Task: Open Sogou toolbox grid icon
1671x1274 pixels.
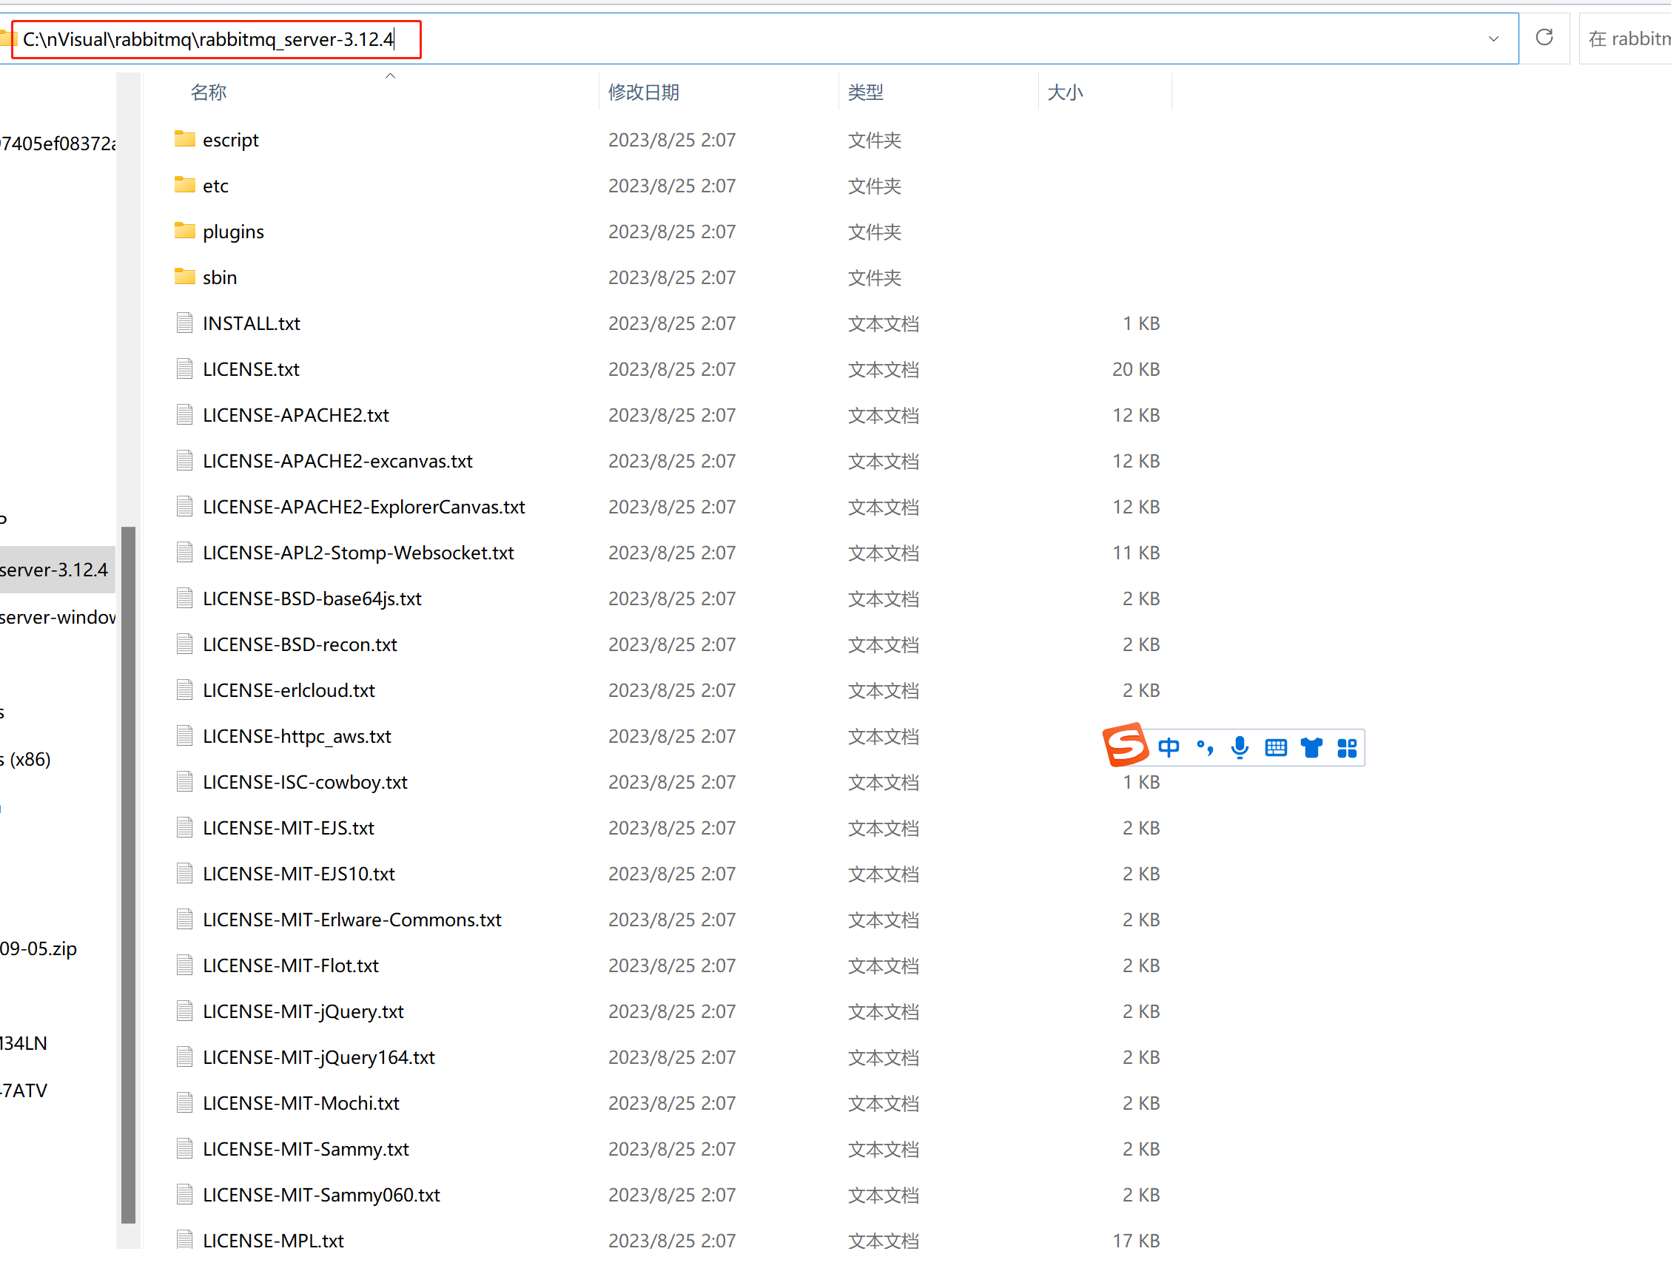Action: pyautogui.click(x=1347, y=748)
